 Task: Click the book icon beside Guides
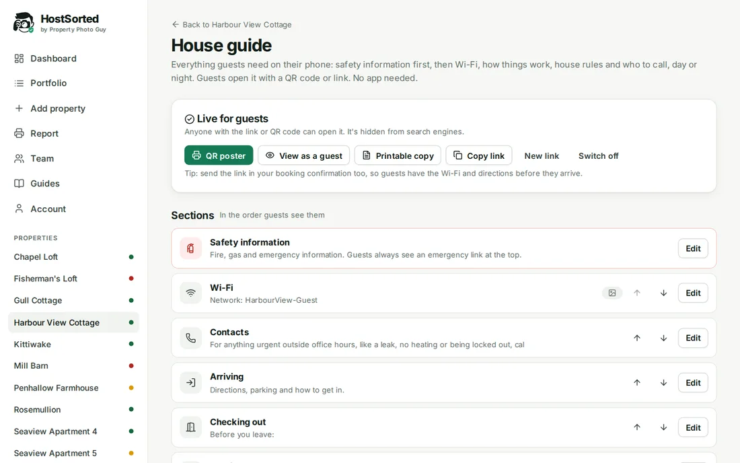click(x=19, y=184)
